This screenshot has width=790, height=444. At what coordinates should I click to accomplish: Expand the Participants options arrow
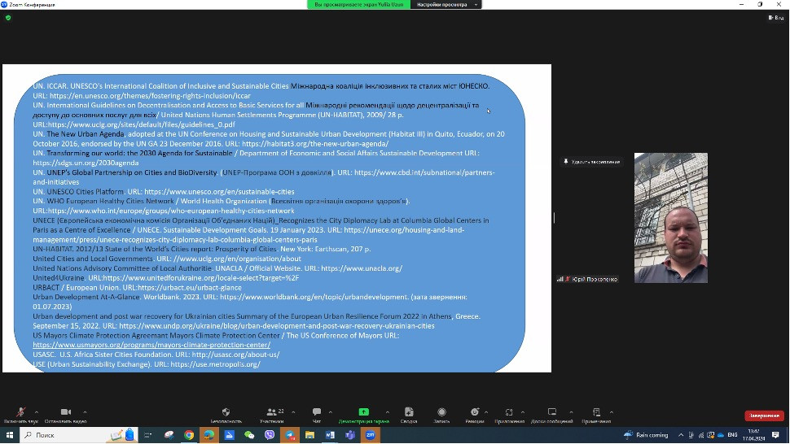(293, 412)
